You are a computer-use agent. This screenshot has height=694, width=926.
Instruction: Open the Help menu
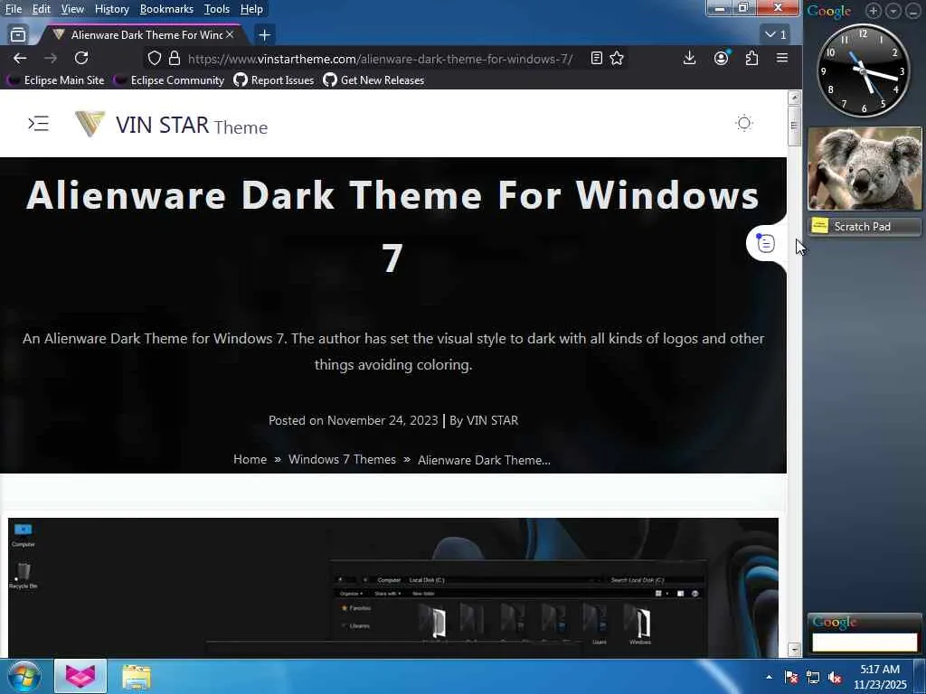pyautogui.click(x=251, y=9)
